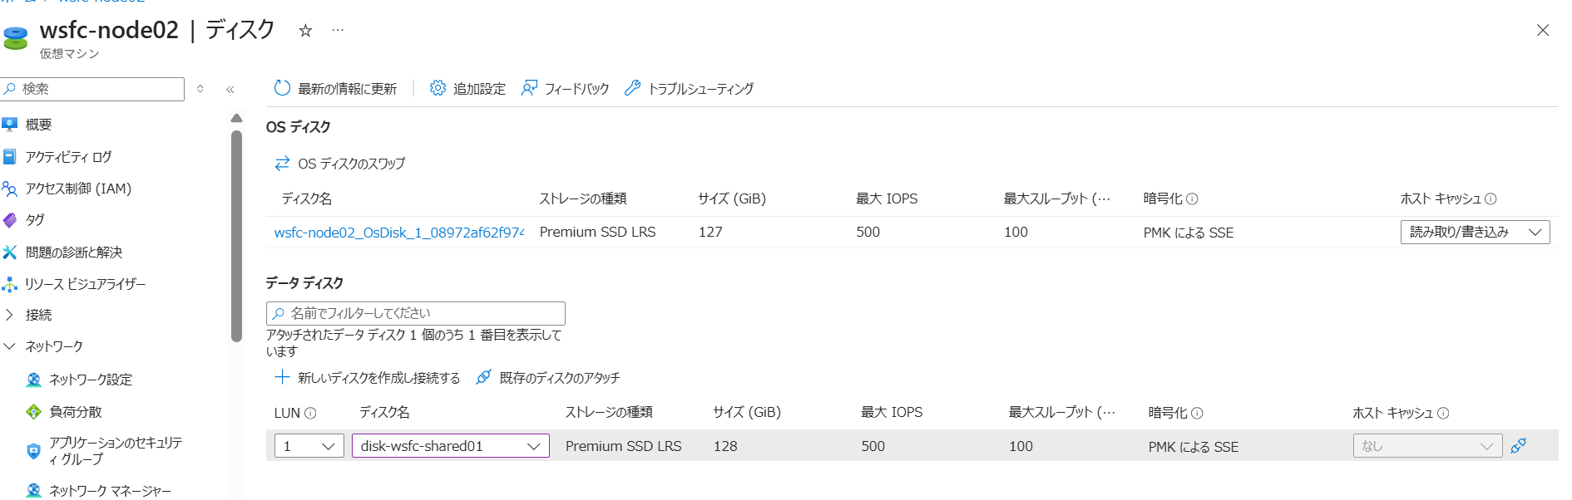Open the OS disk host caching dropdown
The image size is (1572, 500).
pos(1475,233)
